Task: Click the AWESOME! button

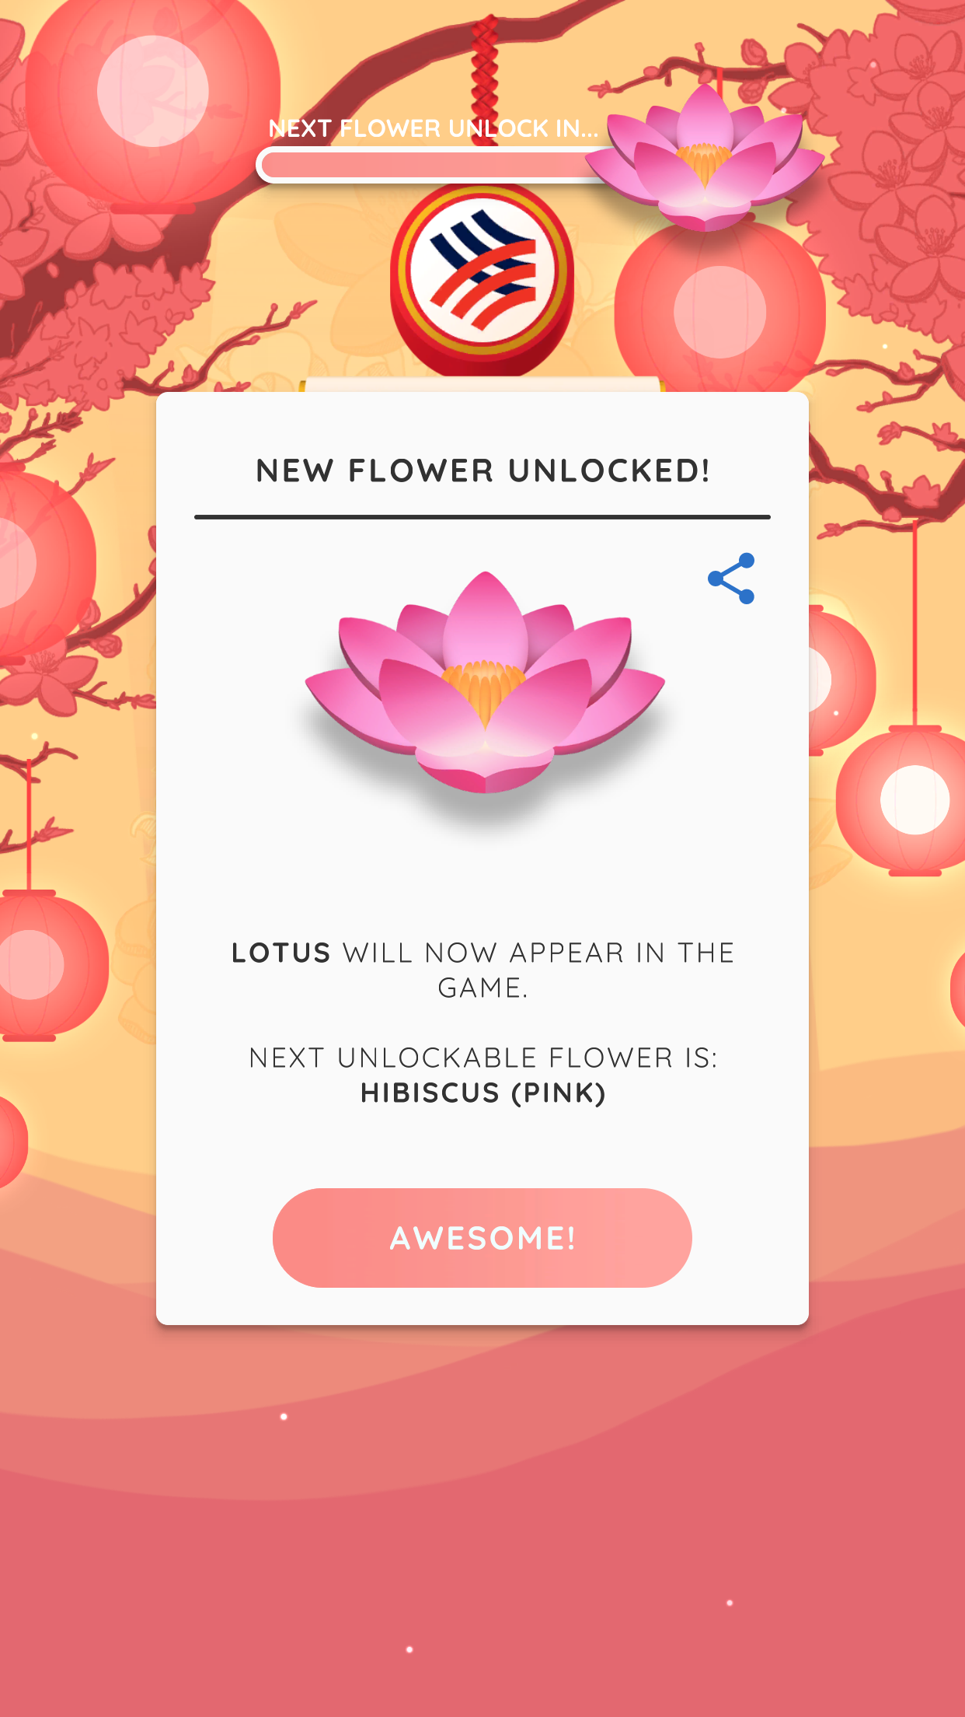Action: 482,1238
